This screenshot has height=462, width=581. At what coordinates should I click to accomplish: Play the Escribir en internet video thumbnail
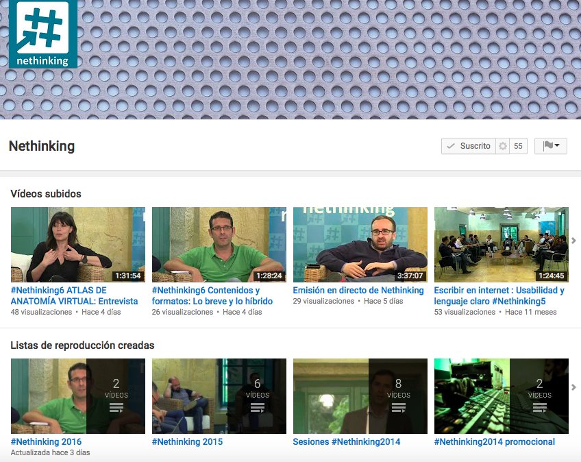point(502,245)
